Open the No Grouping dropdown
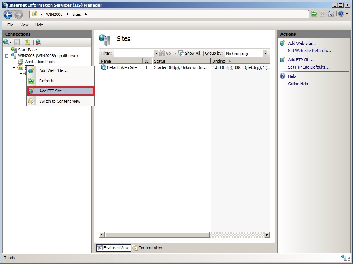The height and width of the screenshot is (264, 353). click(x=265, y=54)
